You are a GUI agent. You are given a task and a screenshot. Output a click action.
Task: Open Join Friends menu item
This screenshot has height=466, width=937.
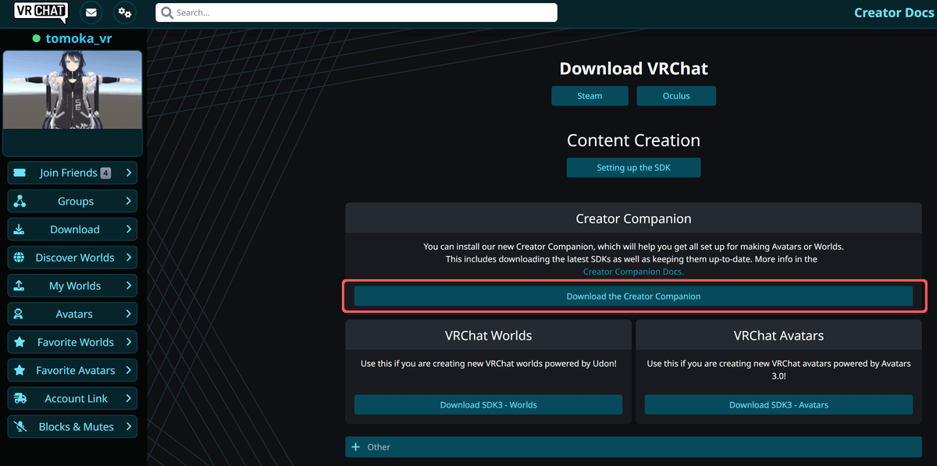[72, 173]
